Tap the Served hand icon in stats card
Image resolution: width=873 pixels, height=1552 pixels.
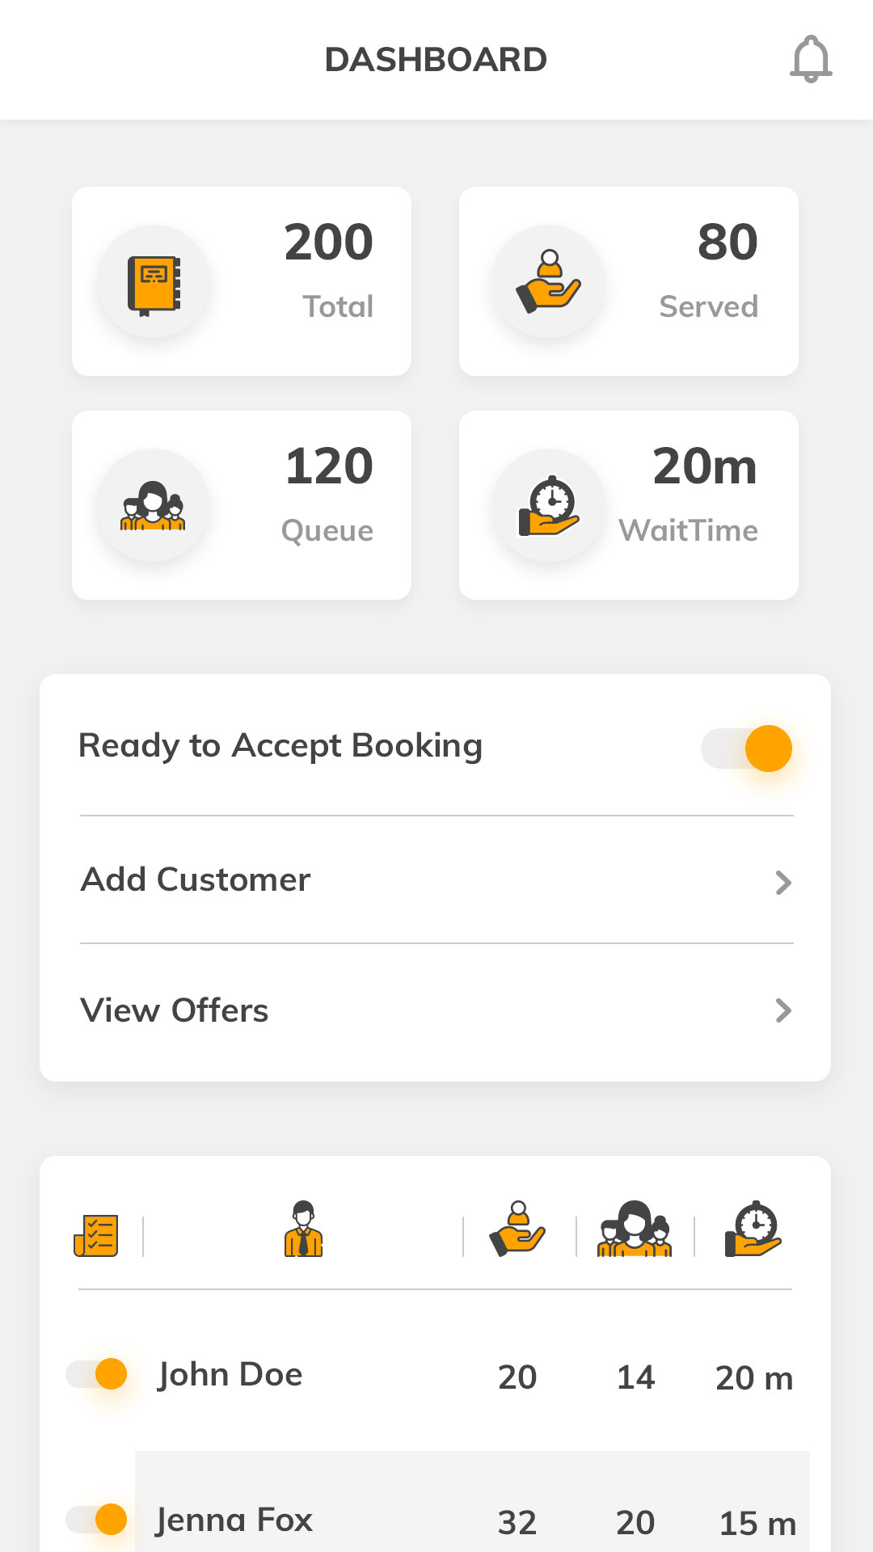[549, 282]
